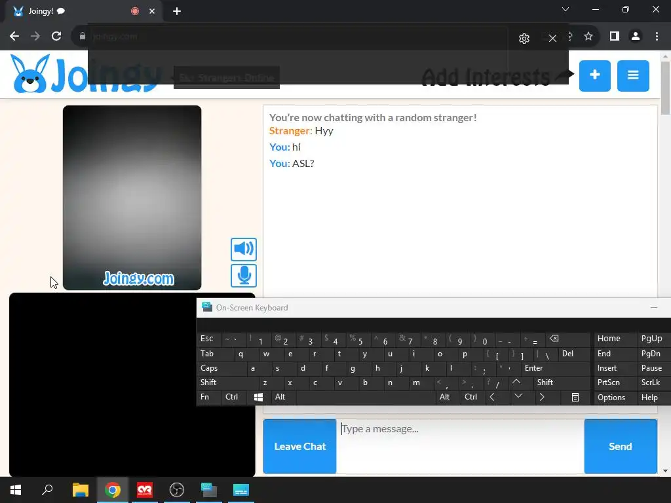Toggle left Ctrl on On-Screen Keyboard
The width and height of the screenshot is (671, 503).
(x=234, y=398)
